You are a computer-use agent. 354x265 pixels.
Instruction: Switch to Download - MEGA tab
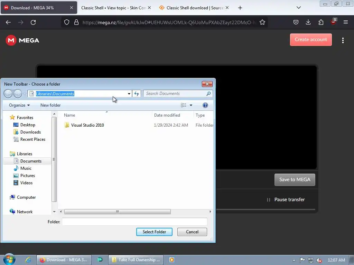[39, 8]
